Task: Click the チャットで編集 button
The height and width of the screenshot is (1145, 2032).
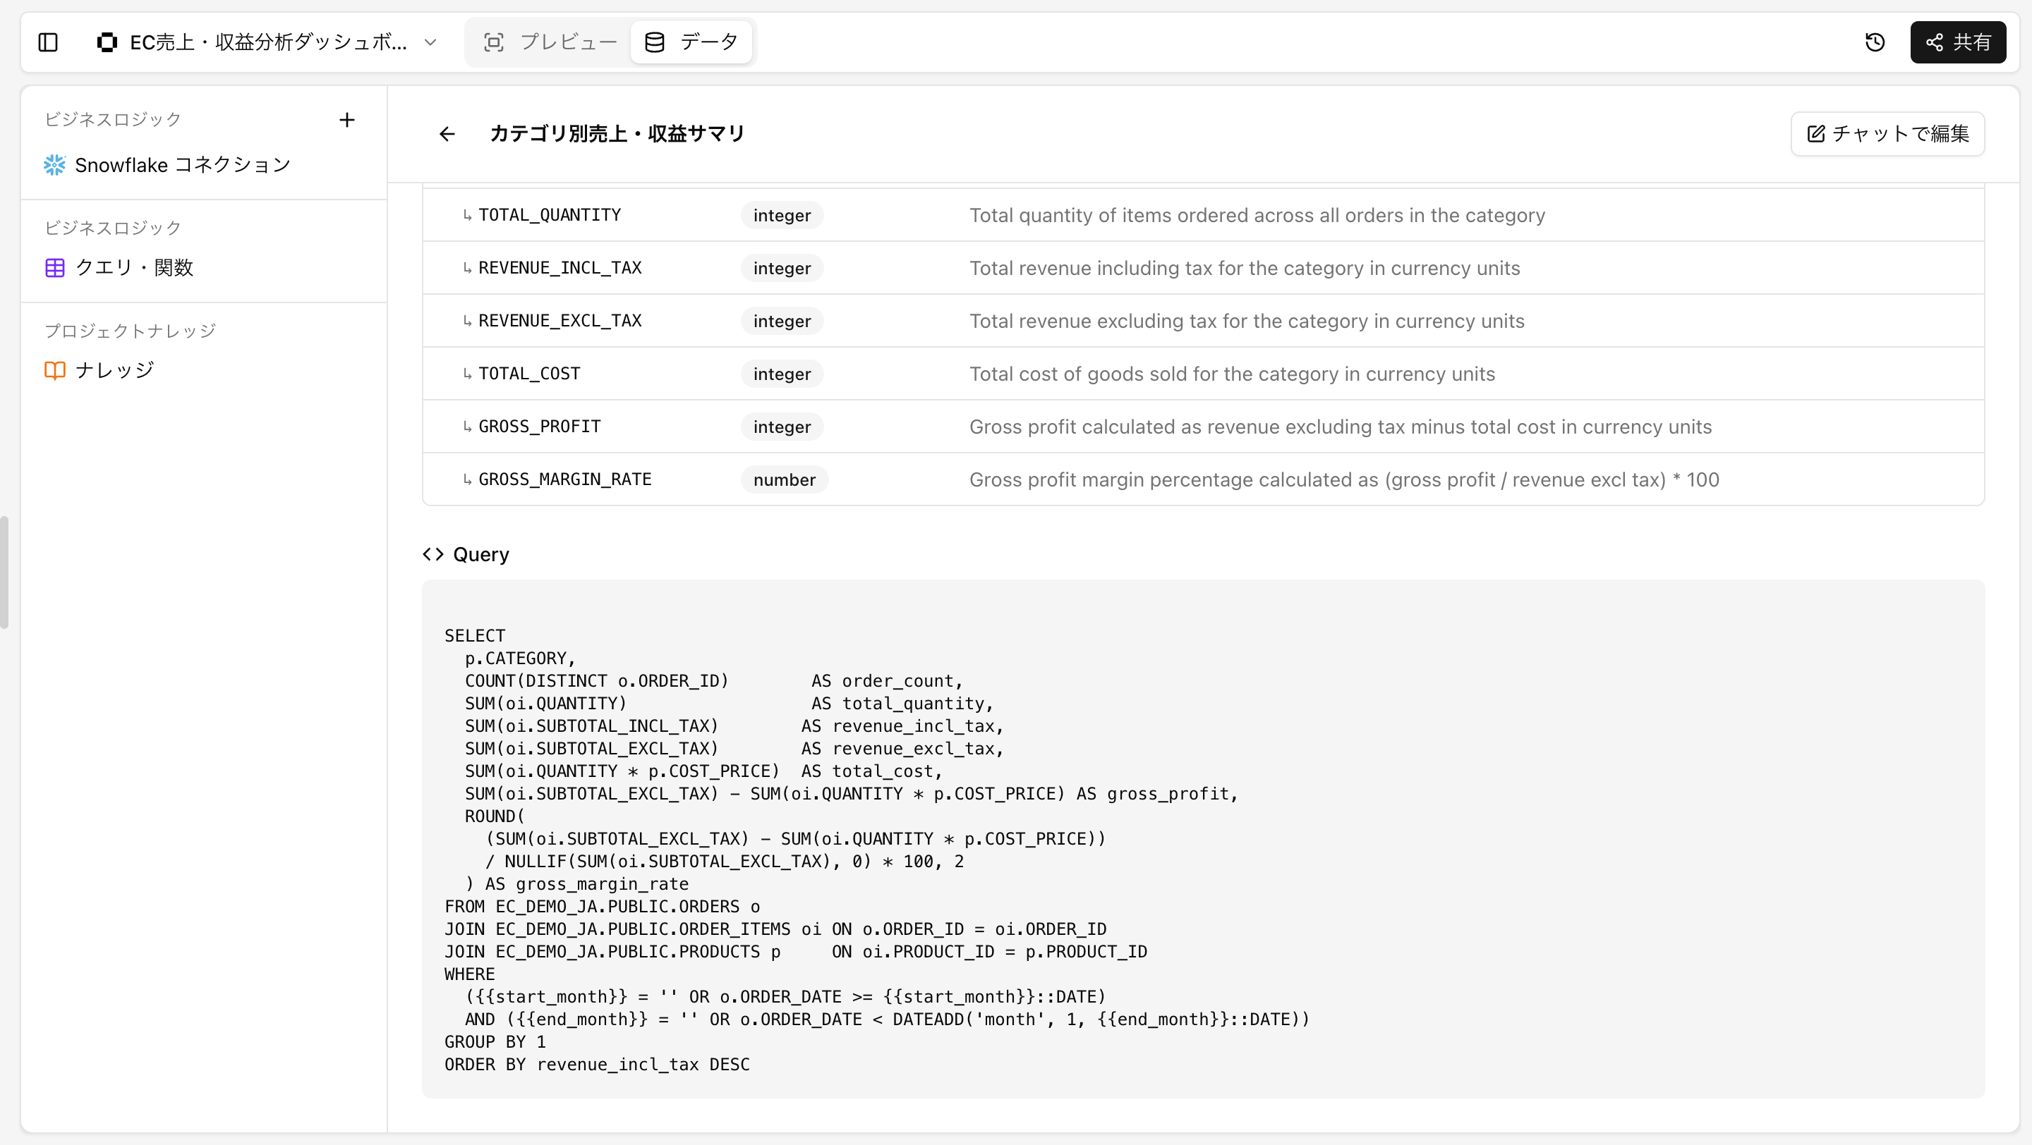Action: 1887,134
